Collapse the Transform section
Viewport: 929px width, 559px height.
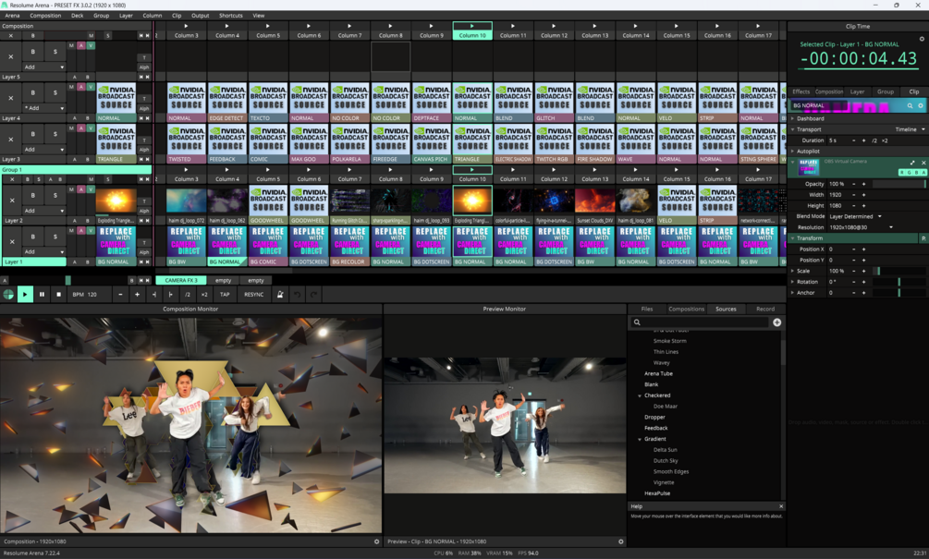point(793,238)
